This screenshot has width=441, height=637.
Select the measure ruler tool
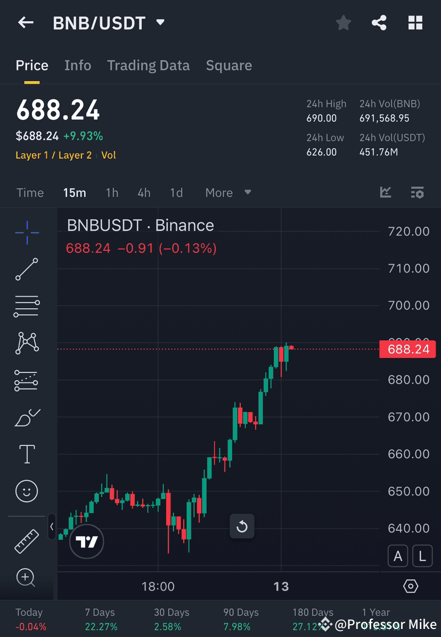pos(27,540)
